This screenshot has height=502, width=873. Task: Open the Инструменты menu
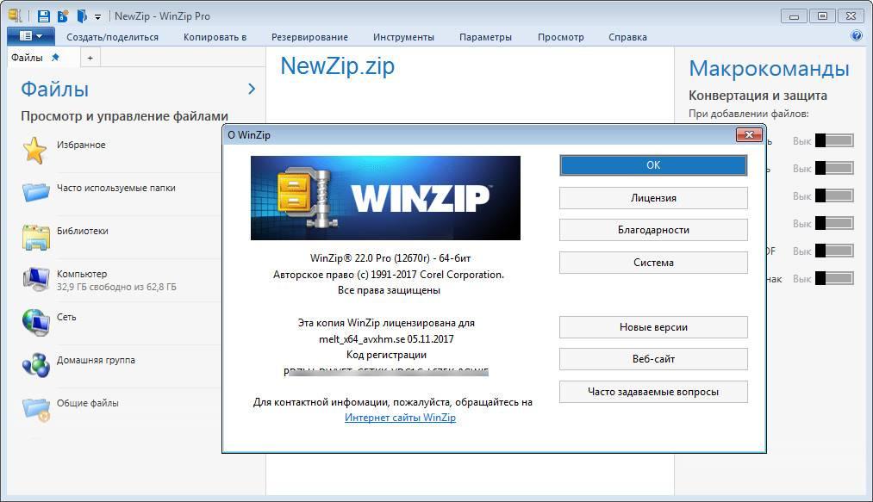point(403,37)
